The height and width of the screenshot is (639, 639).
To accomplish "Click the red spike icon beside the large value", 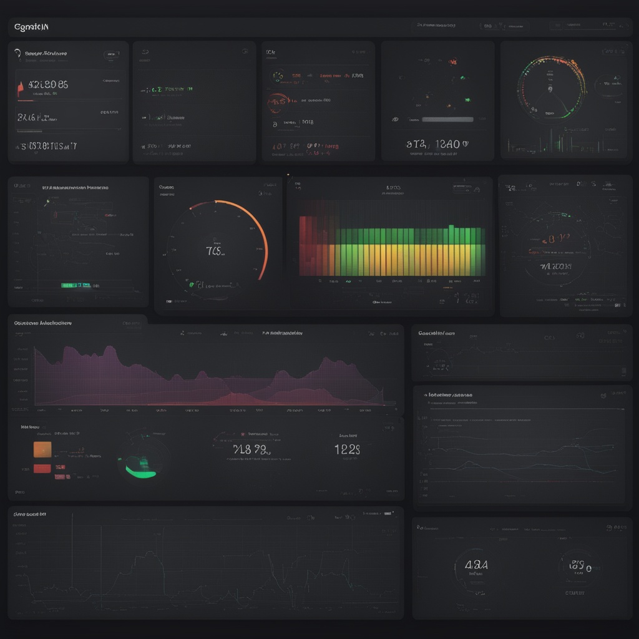I will 21,89.
